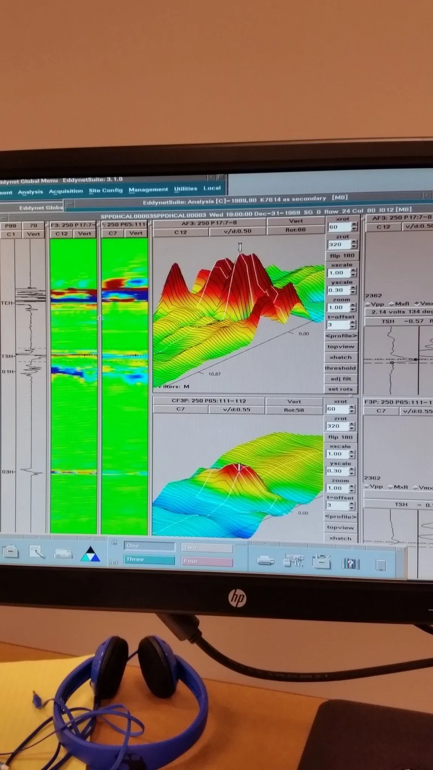Open the file cabinet icon in the bottom panel
Viewport: 433px width, 770px height.
click(11, 552)
